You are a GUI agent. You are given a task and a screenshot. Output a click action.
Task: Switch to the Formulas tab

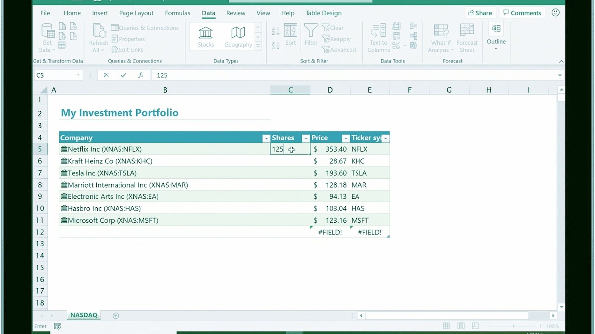[x=178, y=13]
